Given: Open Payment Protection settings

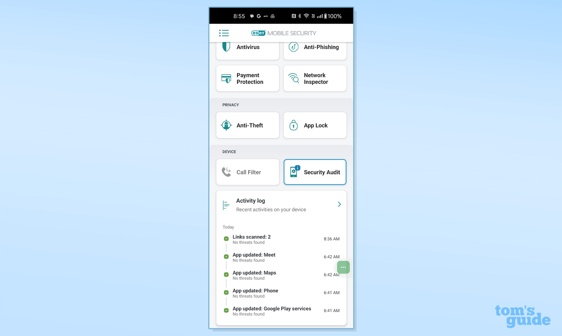Looking at the screenshot, I should point(247,78).
